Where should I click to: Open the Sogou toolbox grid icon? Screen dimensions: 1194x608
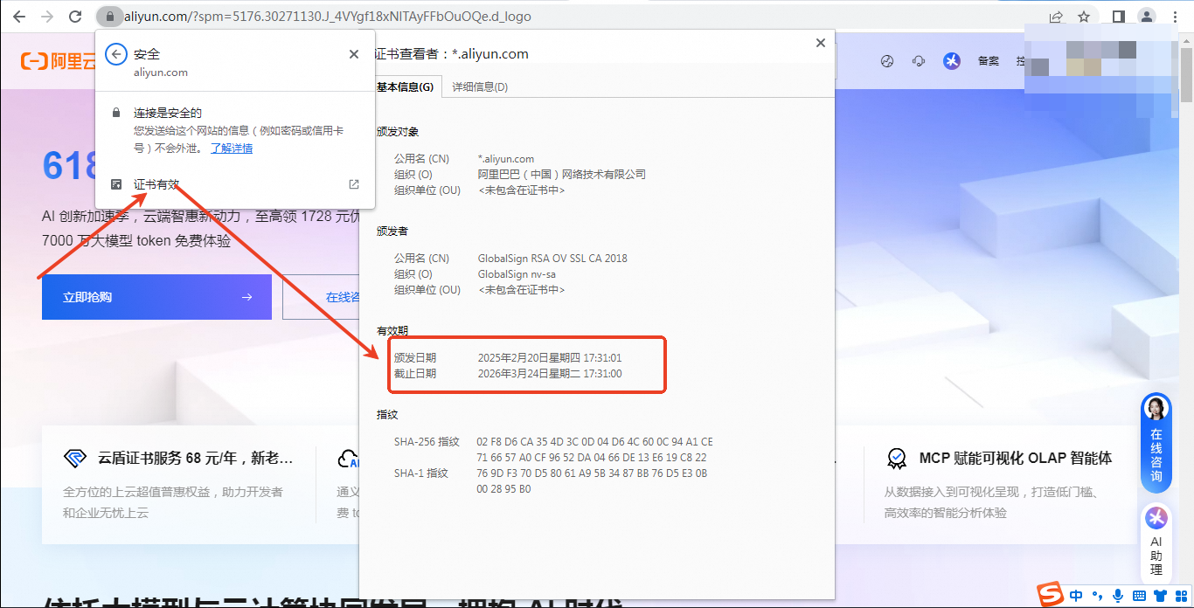1181,596
